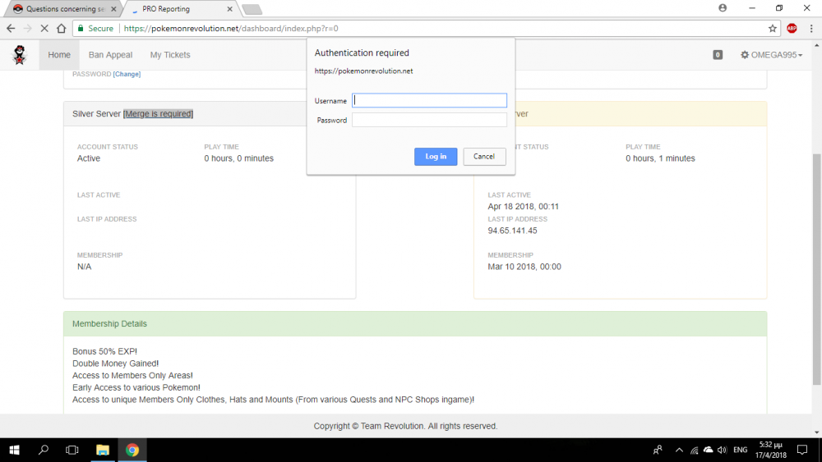Screen dimensions: 822x462
Task: Open the Windows Start menu
Action: (14, 450)
